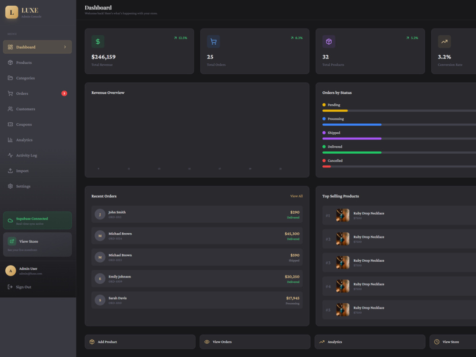Image resolution: width=476 pixels, height=357 pixels.
Task: Click the sidebar View Store external link icon
Action: tap(12, 241)
